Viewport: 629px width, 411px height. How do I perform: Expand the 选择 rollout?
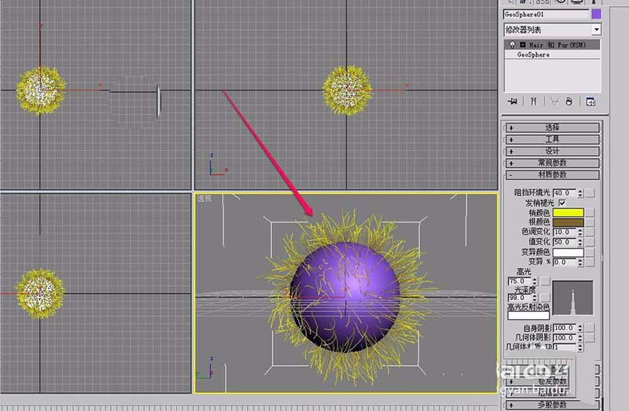pyautogui.click(x=553, y=127)
